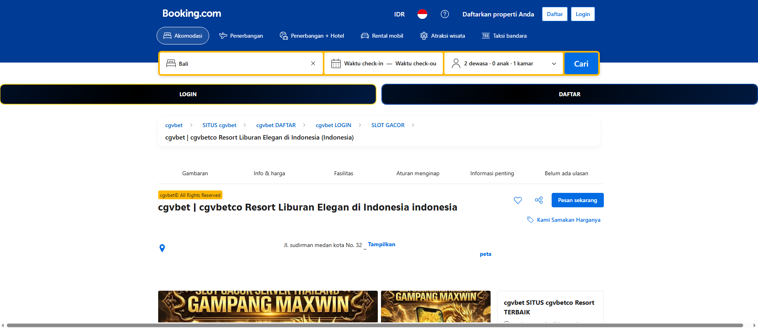Select the Taksi bandara tab
Screen dimensions: 758x328
click(504, 36)
